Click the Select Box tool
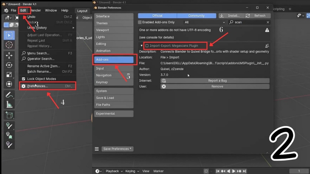The width and height of the screenshot is (310, 174). (9, 35)
